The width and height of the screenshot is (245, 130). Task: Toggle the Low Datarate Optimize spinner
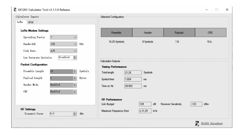[75, 58]
